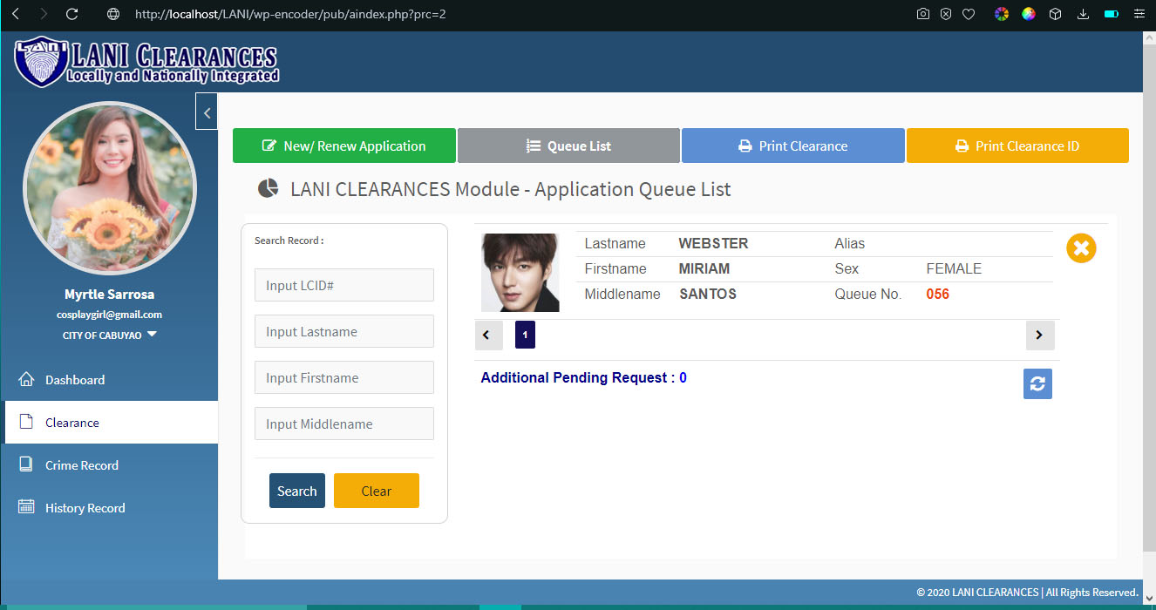Image resolution: width=1156 pixels, height=610 pixels.
Task: Open Crime Record in sidebar
Action: 81,465
